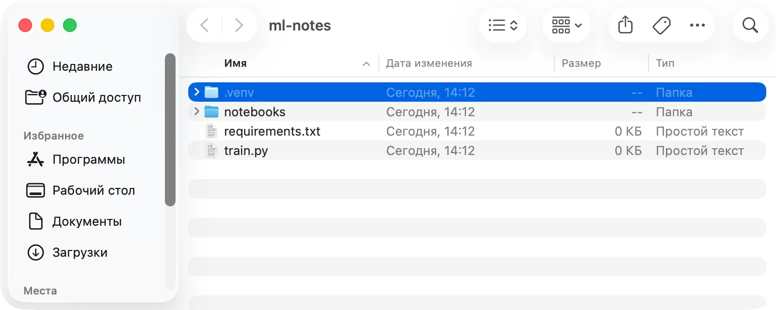Expand the notebooks folder disclosure arrow
This screenshot has height=310, width=776.
[x=196, y=111]
